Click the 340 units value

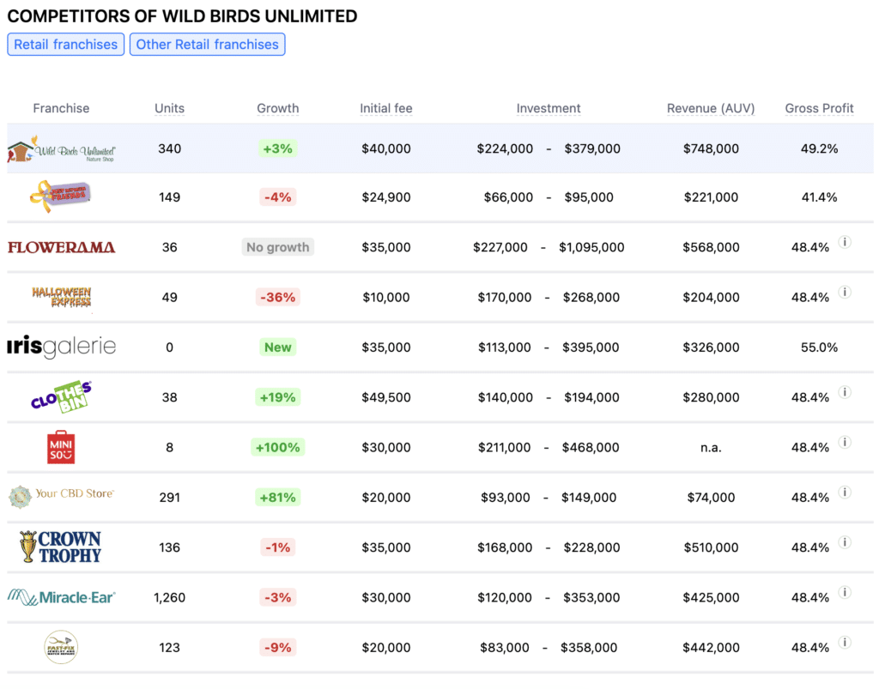tap(169, 148)
